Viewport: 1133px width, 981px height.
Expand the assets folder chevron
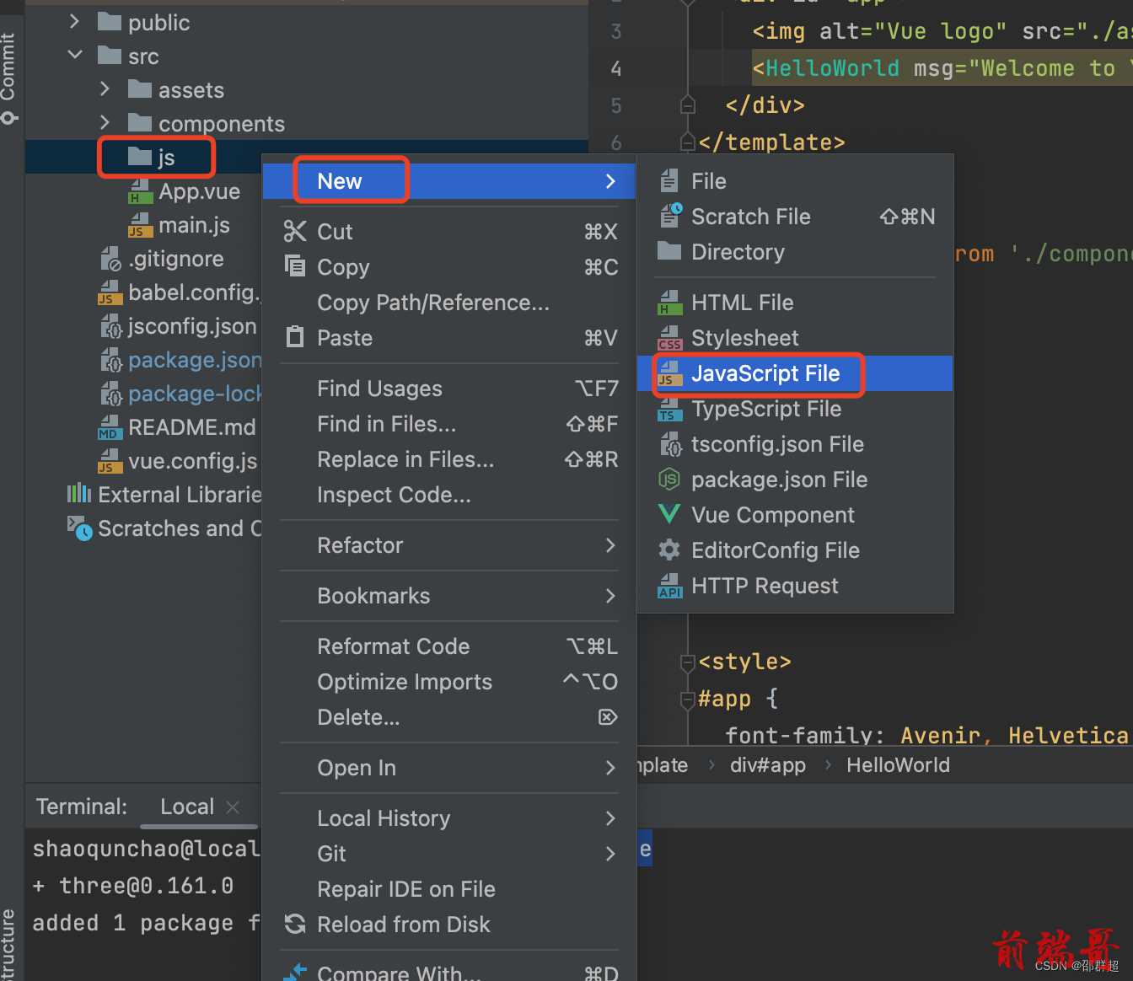[105, 88]
